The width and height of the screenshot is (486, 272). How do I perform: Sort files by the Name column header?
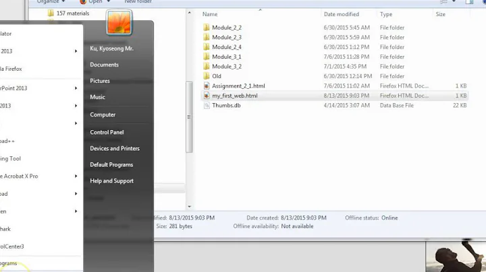(x=210, y=14)
